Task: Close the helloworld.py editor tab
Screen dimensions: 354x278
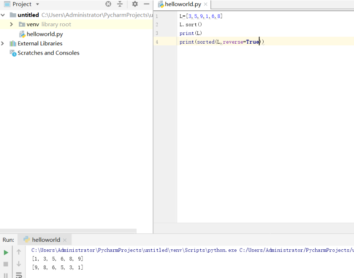Action: pyautogui.click(x=205, y=4)
